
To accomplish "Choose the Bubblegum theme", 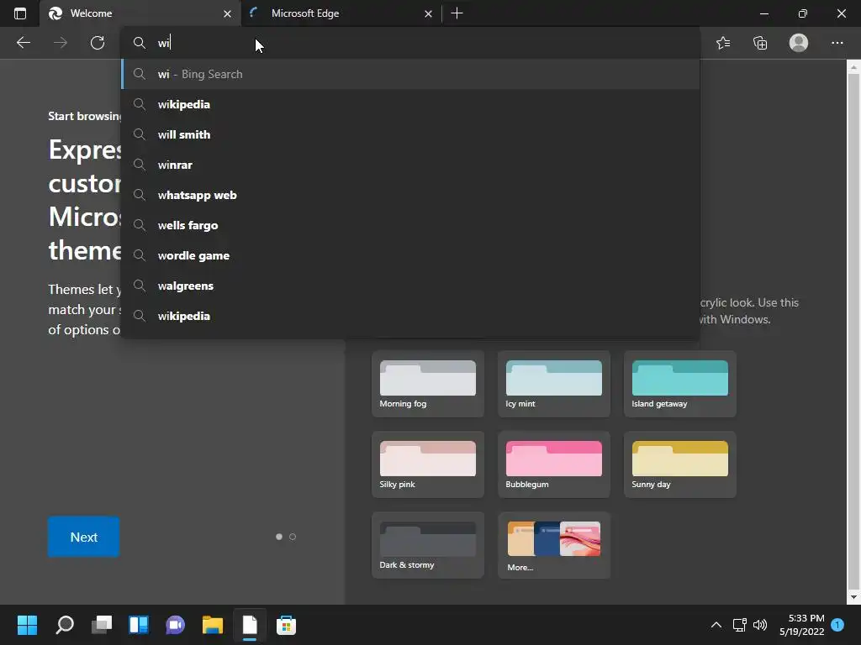I will (553, 464).
